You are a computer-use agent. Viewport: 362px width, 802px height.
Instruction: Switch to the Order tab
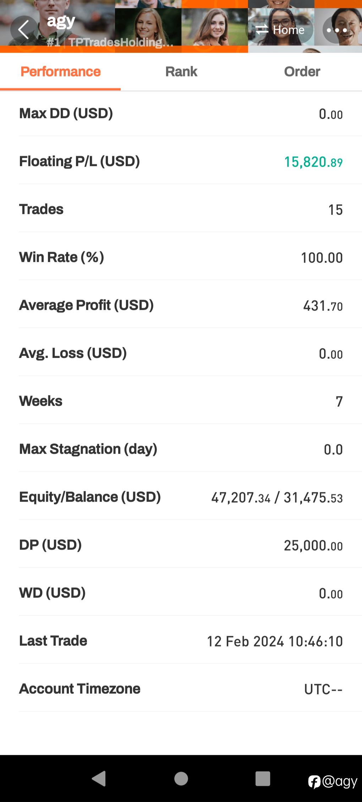(302, 72)
